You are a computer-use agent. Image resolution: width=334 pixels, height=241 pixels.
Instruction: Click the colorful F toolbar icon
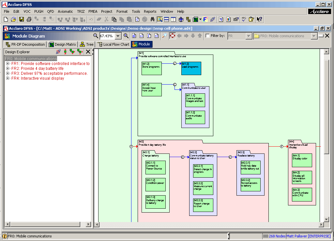pos(205,20)
